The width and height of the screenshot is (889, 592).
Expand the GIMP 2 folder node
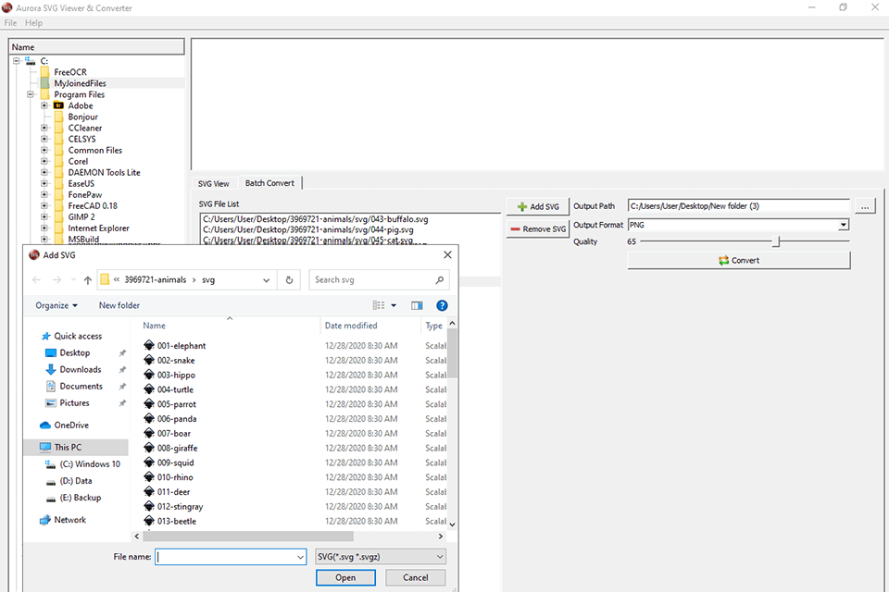(x=44, y=217)
